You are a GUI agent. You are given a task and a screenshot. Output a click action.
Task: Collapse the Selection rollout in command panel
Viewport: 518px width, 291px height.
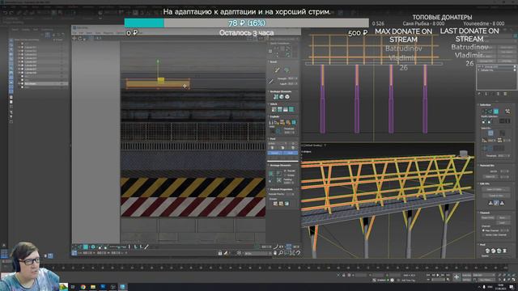485,105
